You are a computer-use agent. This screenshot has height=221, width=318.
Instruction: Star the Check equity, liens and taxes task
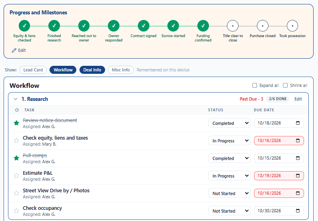click(x=16, y=140)
